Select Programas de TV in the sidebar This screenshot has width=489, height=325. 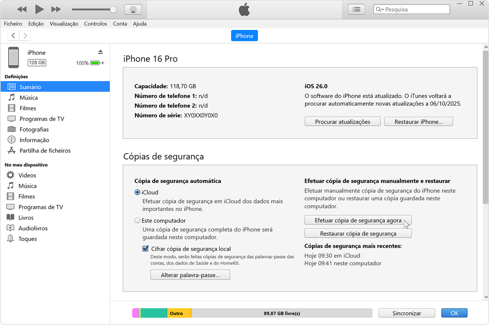pyautogui.click(x=42, y=119)
